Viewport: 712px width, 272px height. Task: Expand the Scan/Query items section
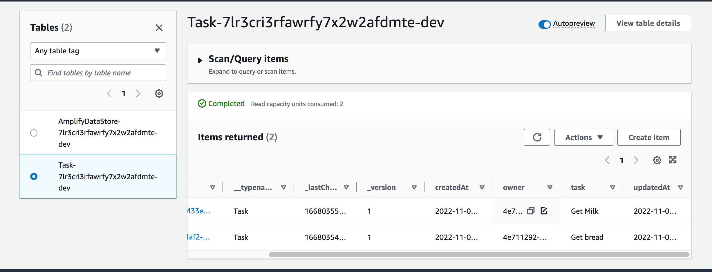200,60
